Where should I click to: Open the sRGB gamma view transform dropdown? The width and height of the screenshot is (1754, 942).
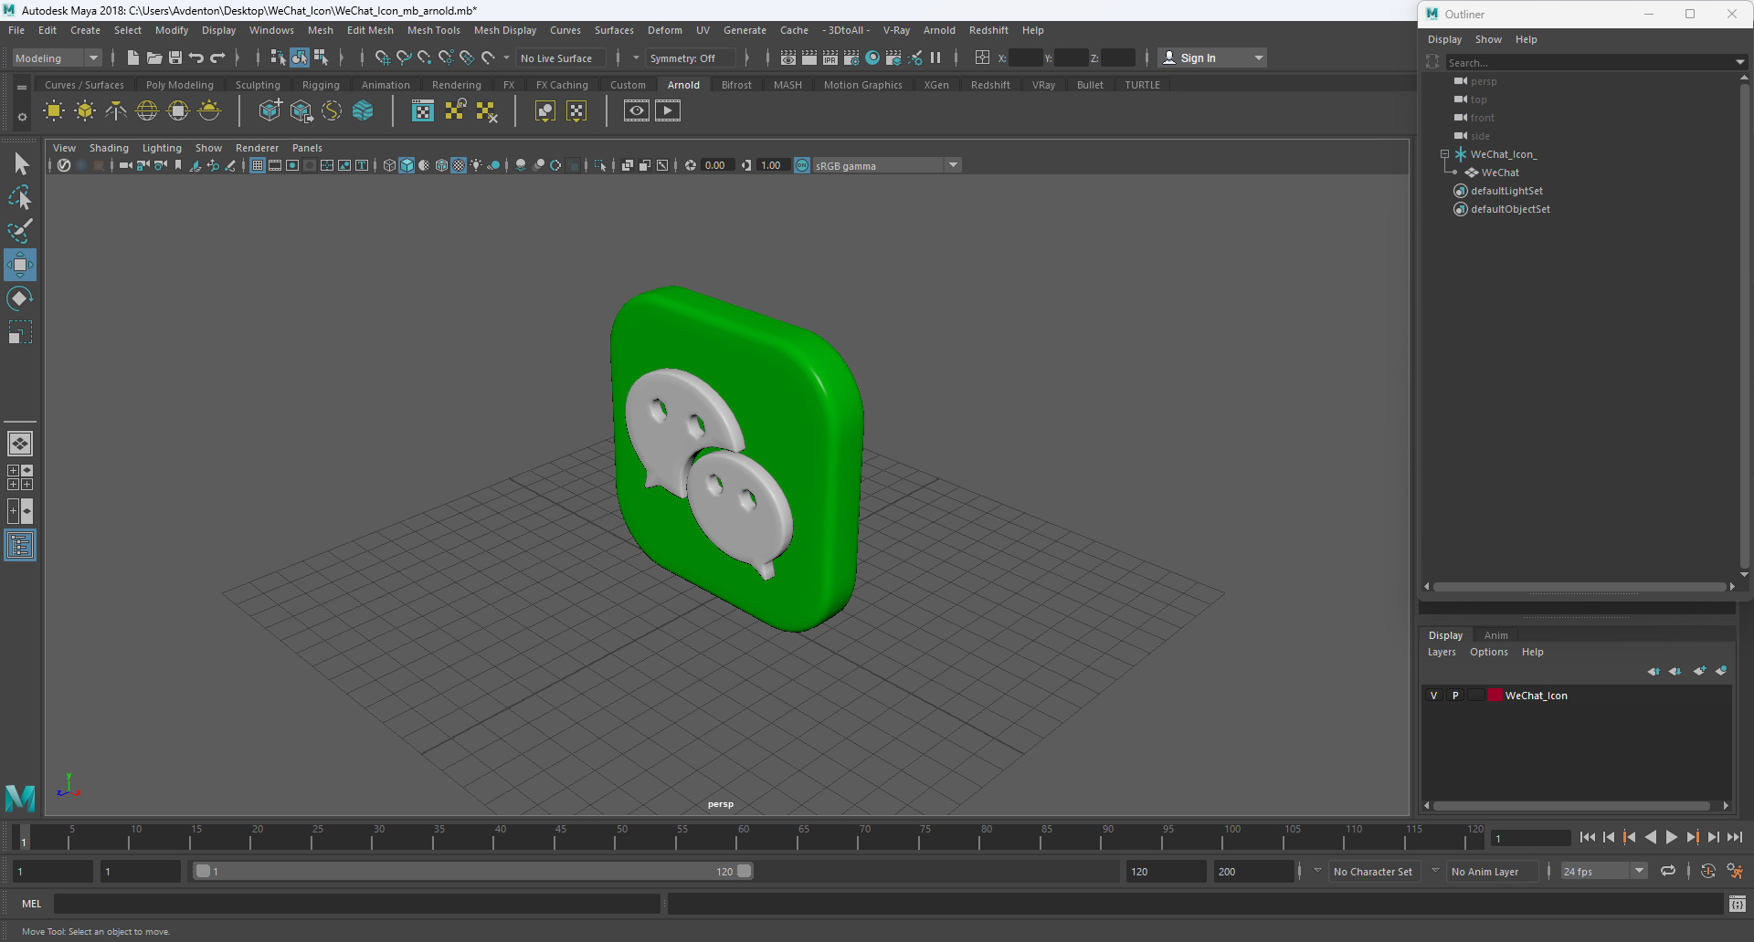886,165
